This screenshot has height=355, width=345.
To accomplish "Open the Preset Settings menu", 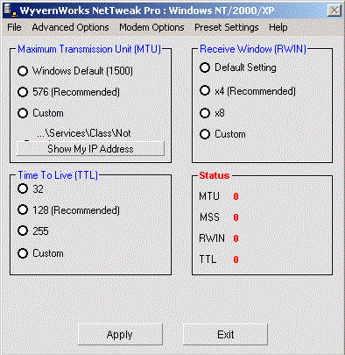I will 227,27.
